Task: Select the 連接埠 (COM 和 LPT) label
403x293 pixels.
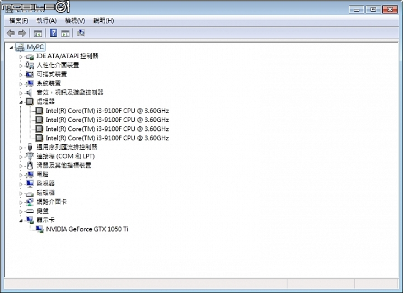Action: pyautogui.click(x=65, y=156)
